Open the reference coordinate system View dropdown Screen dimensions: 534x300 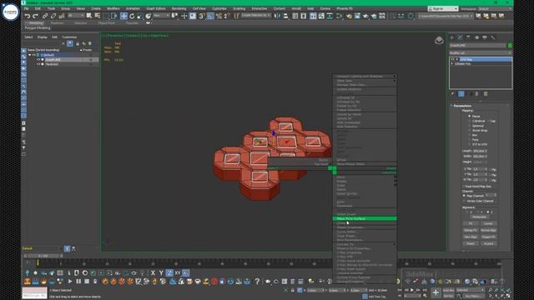pos(161,16)
